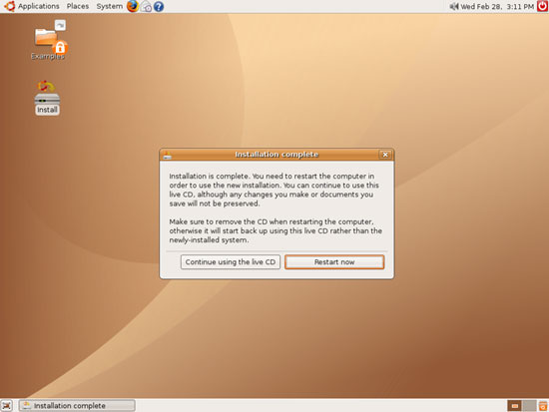Open Evolution mail launcher icon
The image size is (549, 412).
tap(146, 7)
